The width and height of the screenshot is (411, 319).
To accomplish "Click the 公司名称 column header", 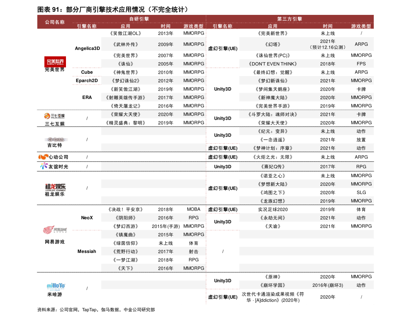I will point(55,22).
